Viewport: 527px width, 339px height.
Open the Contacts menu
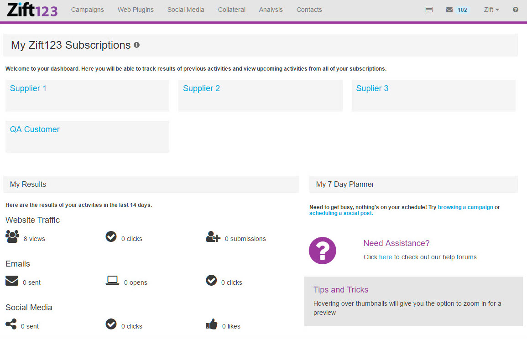tap(309, 10)
